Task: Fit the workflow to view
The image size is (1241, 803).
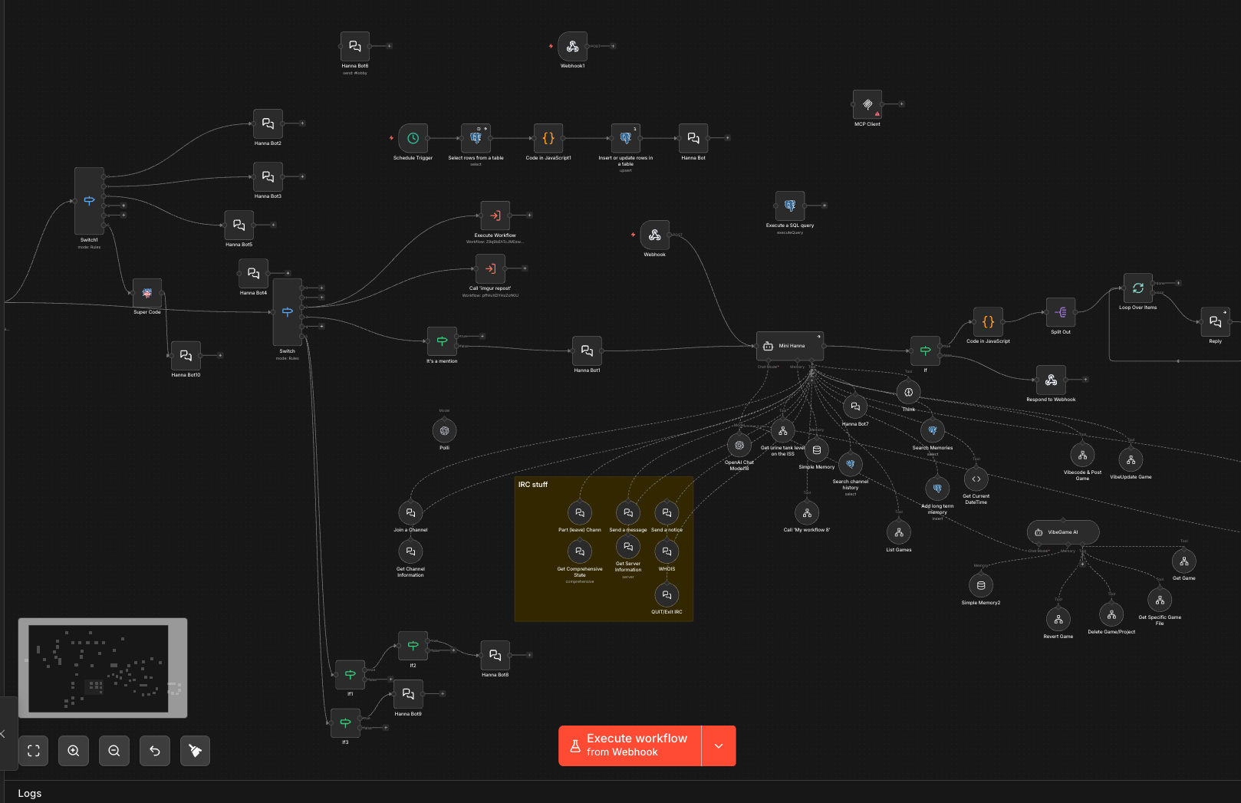Action: 34,751
